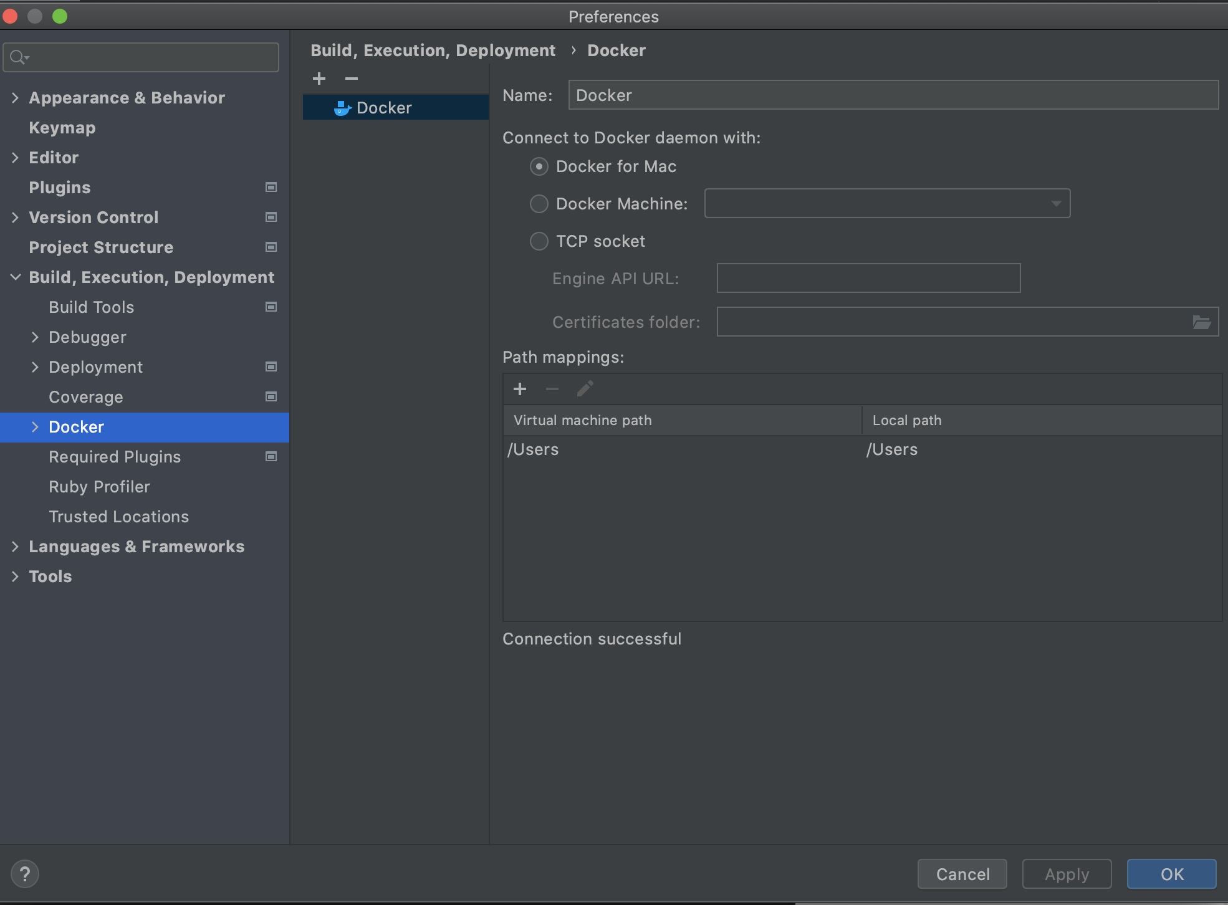Viewport: 1228px width, 905px height.
Task: Expand the Appearance & Behavior section
Action: pos(15,98)
